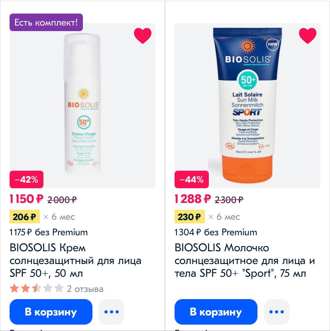Click the -44% discount badge
This screenshot has width=330, height=331.
192,179
